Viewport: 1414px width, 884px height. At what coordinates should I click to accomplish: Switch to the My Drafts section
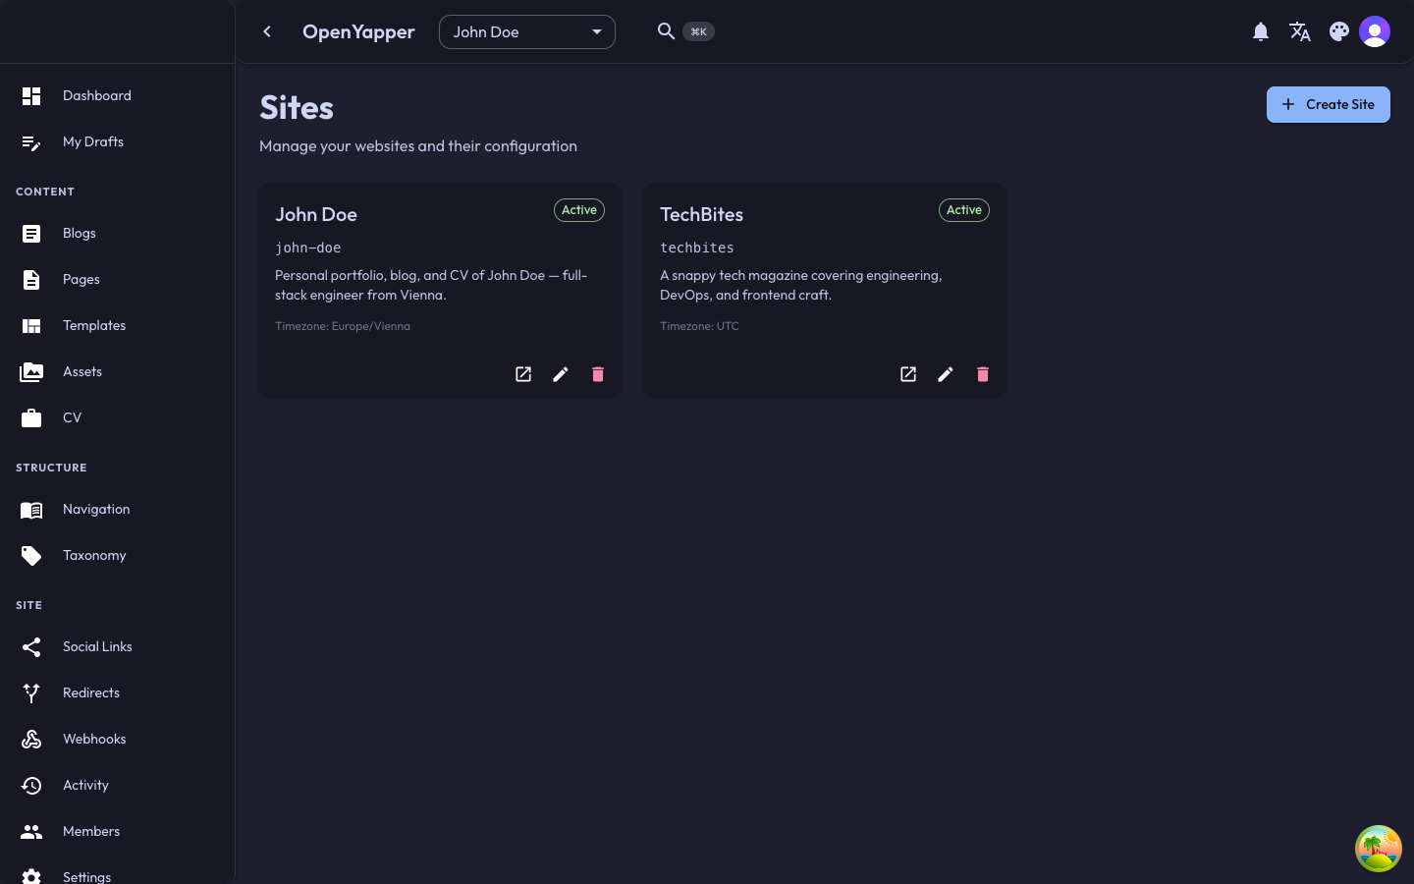[x=93, y=141]
